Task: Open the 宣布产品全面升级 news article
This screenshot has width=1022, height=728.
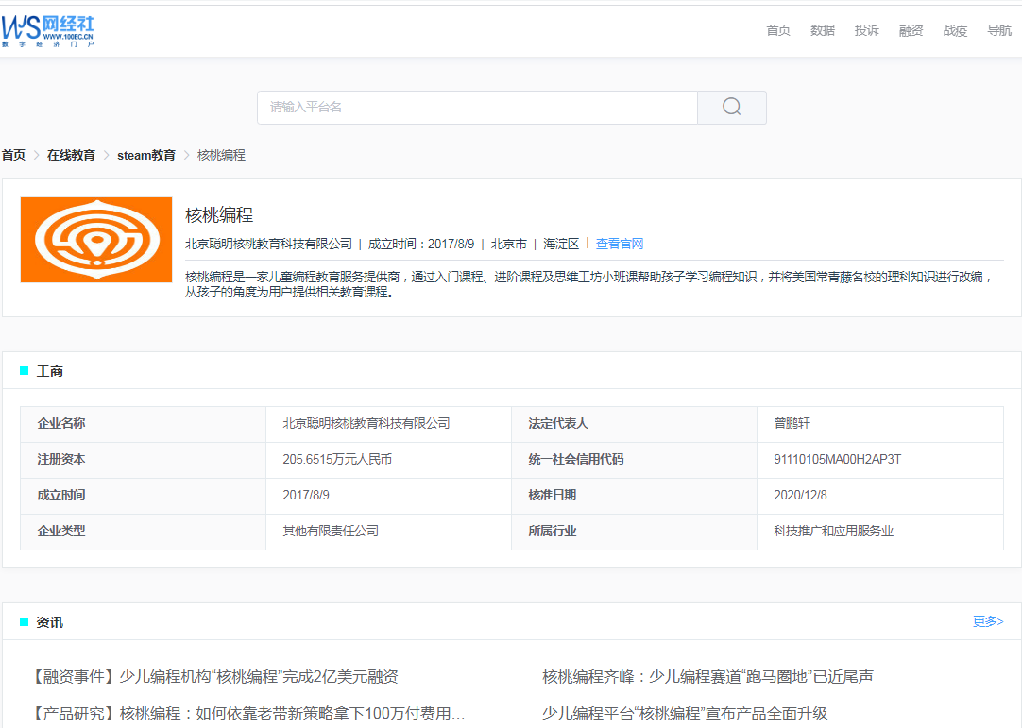Action: pos(685,713)
